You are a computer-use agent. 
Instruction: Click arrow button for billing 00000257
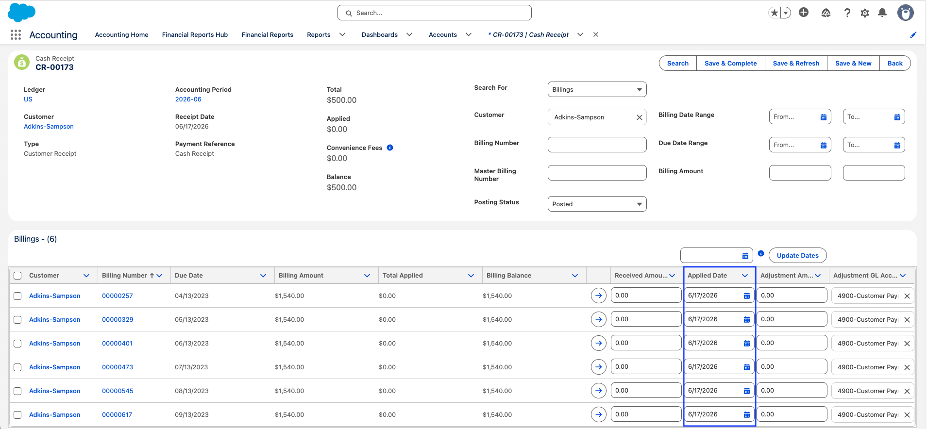(x=599, y=296)
